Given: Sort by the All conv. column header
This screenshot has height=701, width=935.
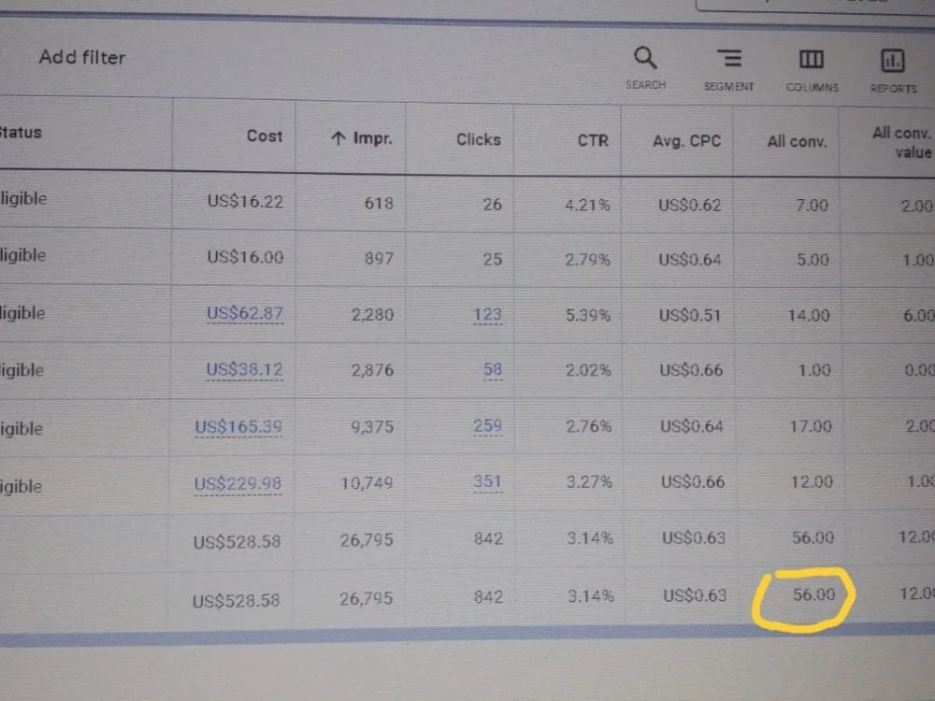Looking at the screenshot, I should click(x=797, y=142).
